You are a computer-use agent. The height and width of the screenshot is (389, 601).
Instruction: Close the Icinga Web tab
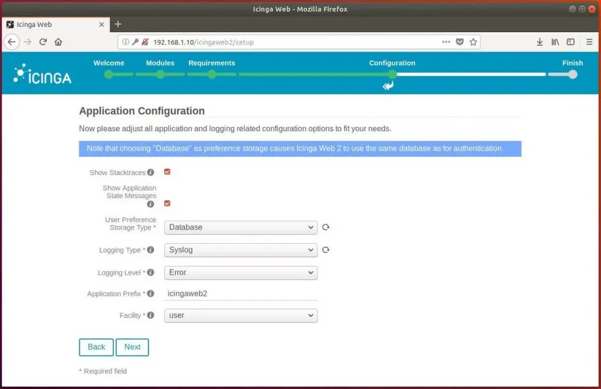point(102,25)
